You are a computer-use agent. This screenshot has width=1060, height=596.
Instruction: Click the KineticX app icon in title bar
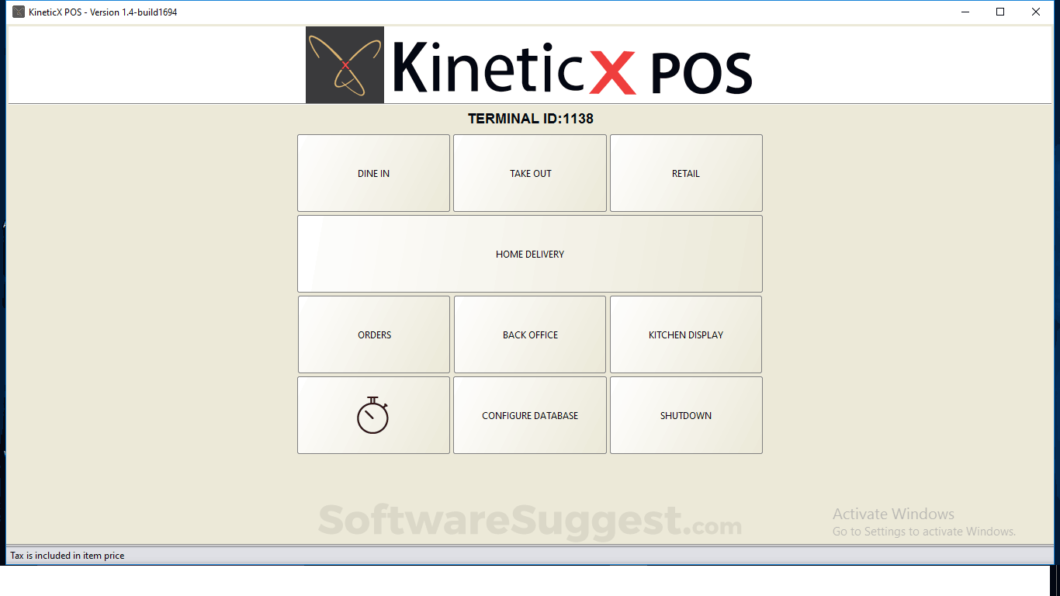click(x=19, y=12)
